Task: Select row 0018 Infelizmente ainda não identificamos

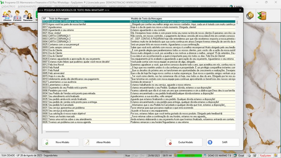Action: (139, 79)
